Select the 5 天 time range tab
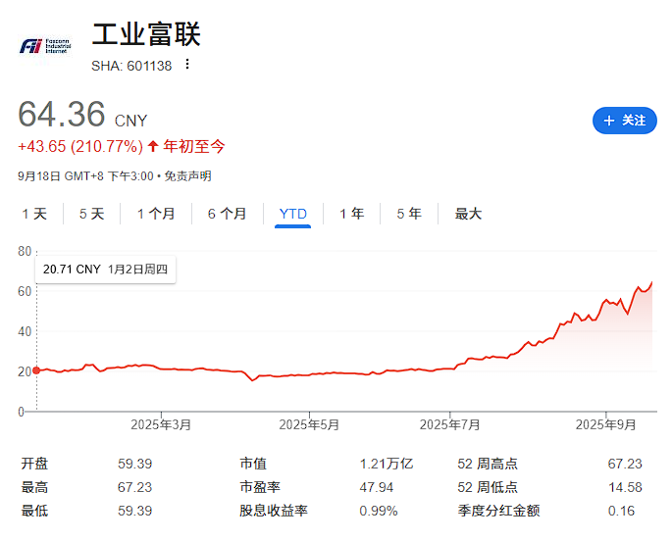 91,214
